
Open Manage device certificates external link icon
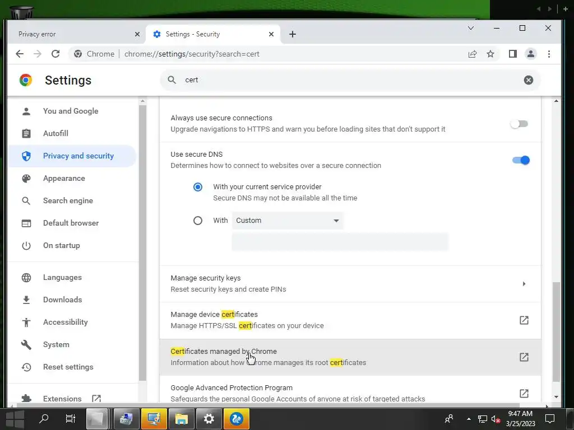524,320
